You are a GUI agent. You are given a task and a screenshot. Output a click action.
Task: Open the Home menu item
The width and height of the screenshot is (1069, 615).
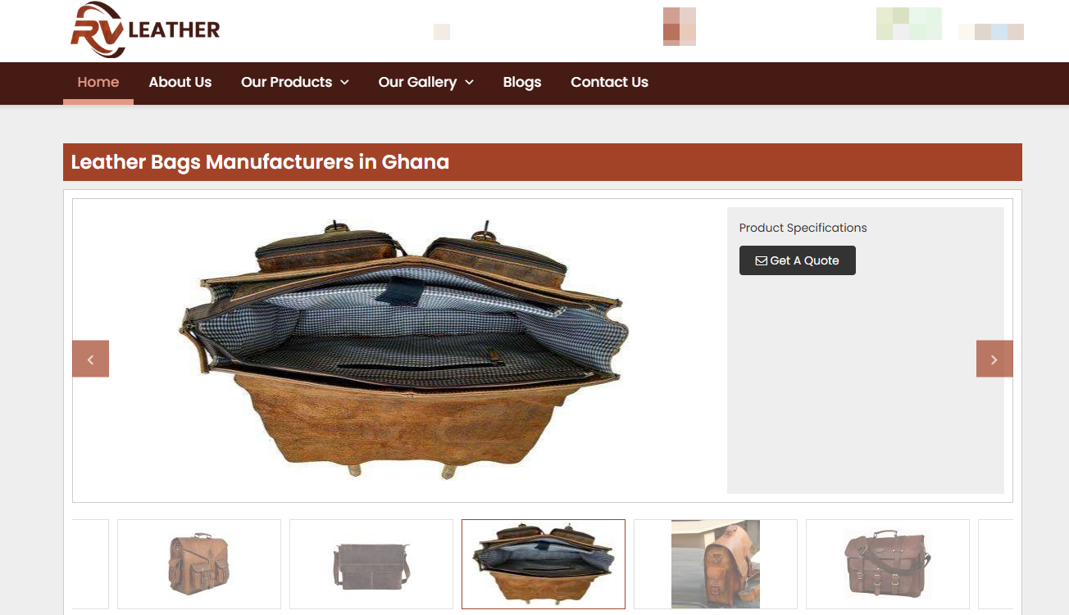coord(98,82)
